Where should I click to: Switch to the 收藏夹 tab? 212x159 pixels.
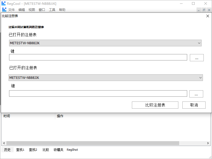[58, 150]
